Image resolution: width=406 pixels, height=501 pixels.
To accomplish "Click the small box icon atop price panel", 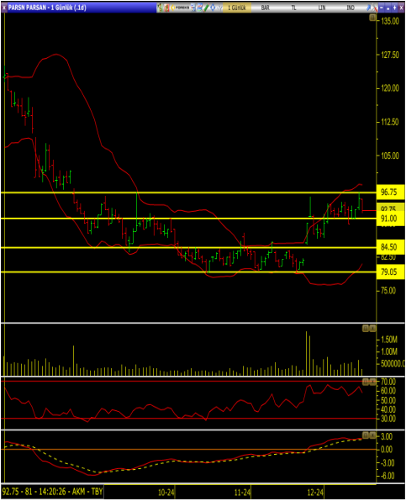I will click(372, 18).
